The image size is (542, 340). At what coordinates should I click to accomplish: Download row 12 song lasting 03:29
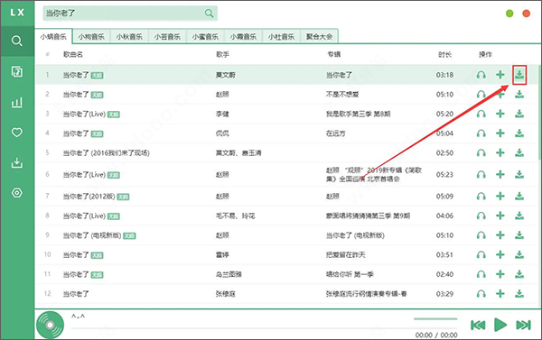pyautogui.click(x=519, y=294)
